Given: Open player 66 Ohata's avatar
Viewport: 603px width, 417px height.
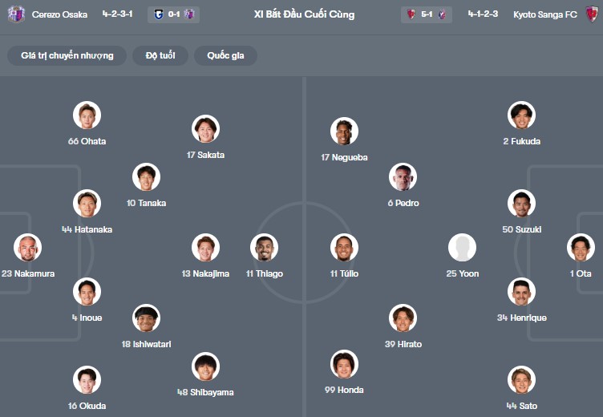Looking at the screenshot, I should [x=87, y=115].
